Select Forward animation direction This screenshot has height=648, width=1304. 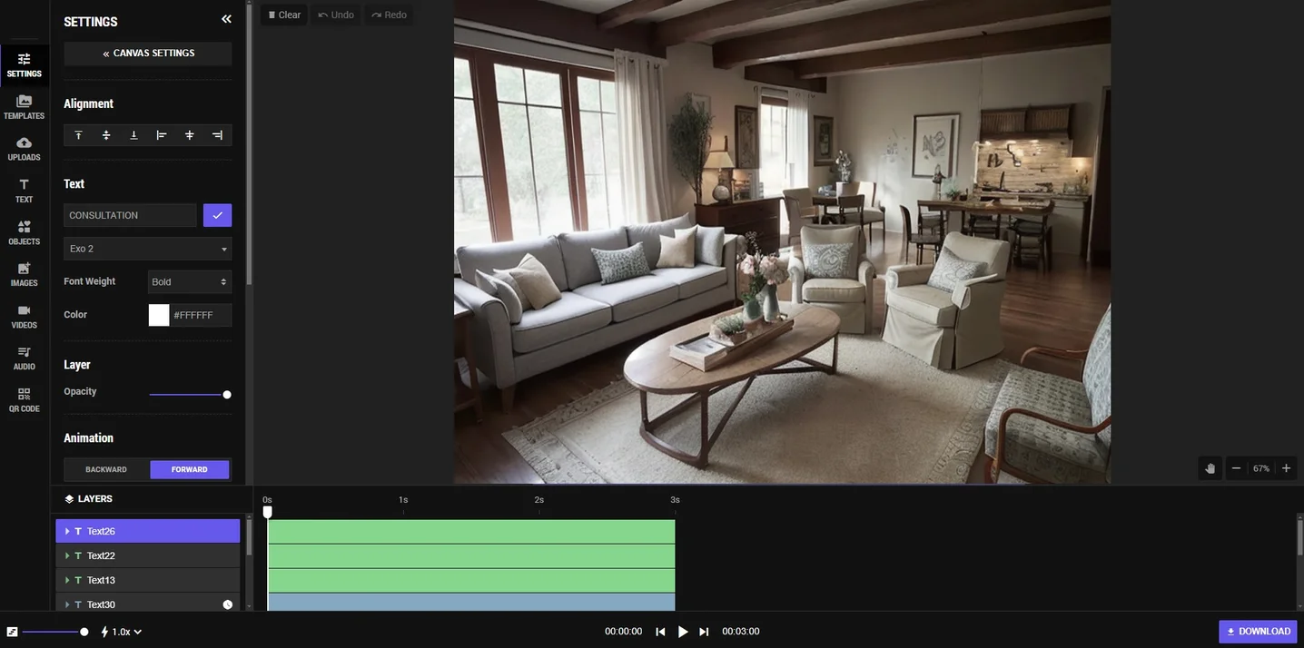[x=189, y=469]
